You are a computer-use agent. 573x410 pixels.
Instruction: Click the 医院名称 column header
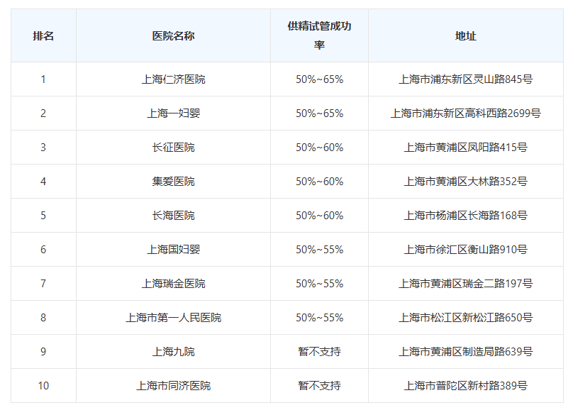(173, 35)
